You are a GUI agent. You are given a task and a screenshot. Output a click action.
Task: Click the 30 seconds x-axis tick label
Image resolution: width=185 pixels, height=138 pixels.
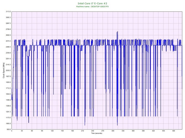[22, 131]
